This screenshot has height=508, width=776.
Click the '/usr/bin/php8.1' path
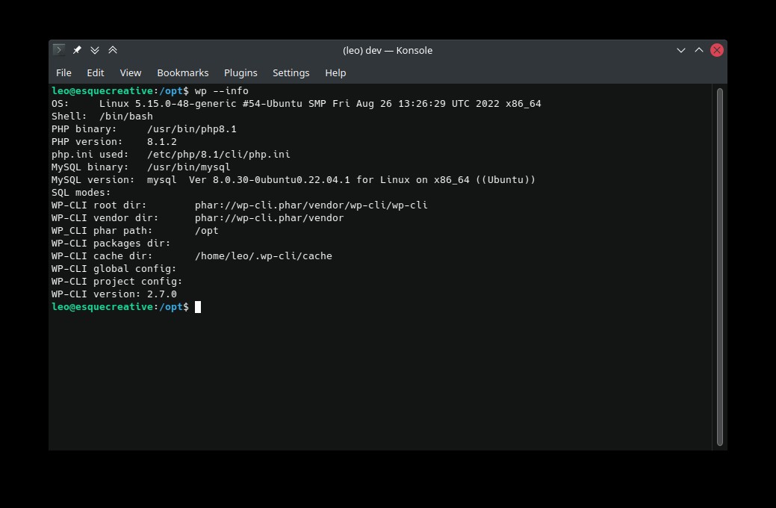191,128
